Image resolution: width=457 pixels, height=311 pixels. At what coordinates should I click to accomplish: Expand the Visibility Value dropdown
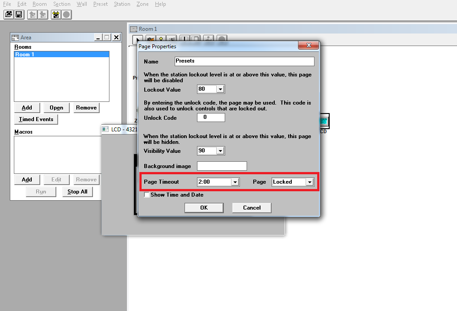[220, 151]
